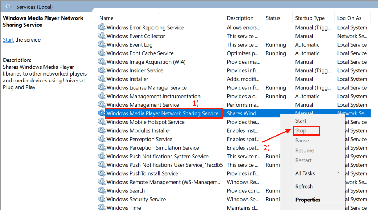Image resolution: width=378 pixels, height=210 pixels.
Task: Sort by the Description column header
Action: pyautogui.click(x=240, y=18)
